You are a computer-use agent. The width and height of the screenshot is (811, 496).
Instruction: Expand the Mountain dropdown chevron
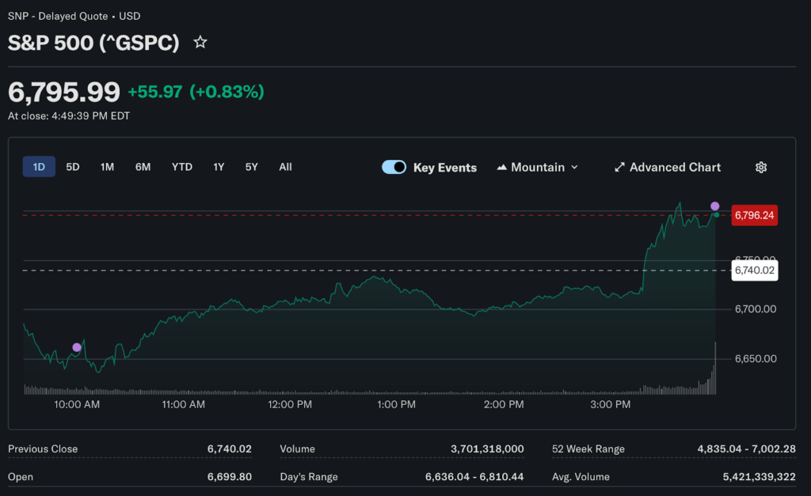tap(574, 167)
